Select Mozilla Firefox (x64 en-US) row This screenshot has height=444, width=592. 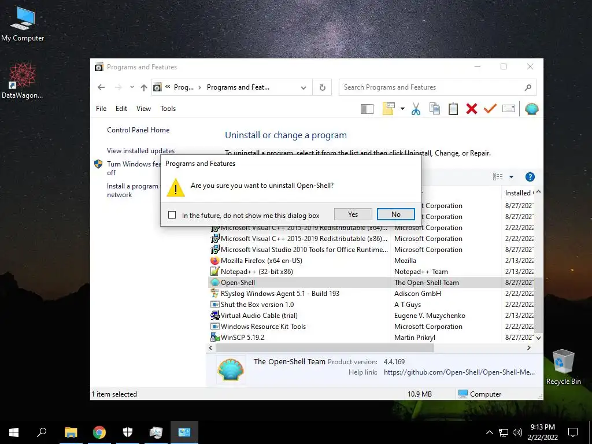click(x=372, y=261)
